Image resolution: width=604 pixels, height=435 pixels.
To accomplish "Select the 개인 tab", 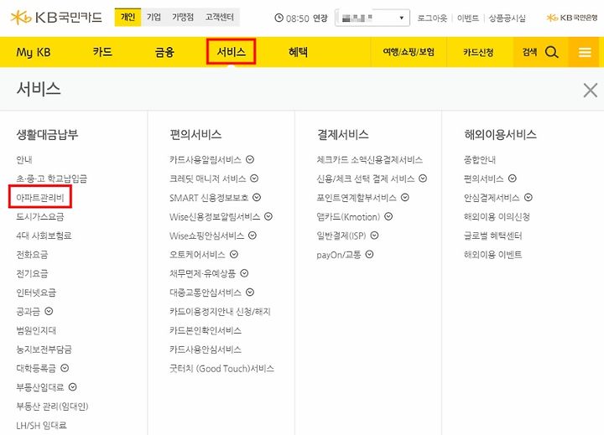I will click(x=128, y=17).
